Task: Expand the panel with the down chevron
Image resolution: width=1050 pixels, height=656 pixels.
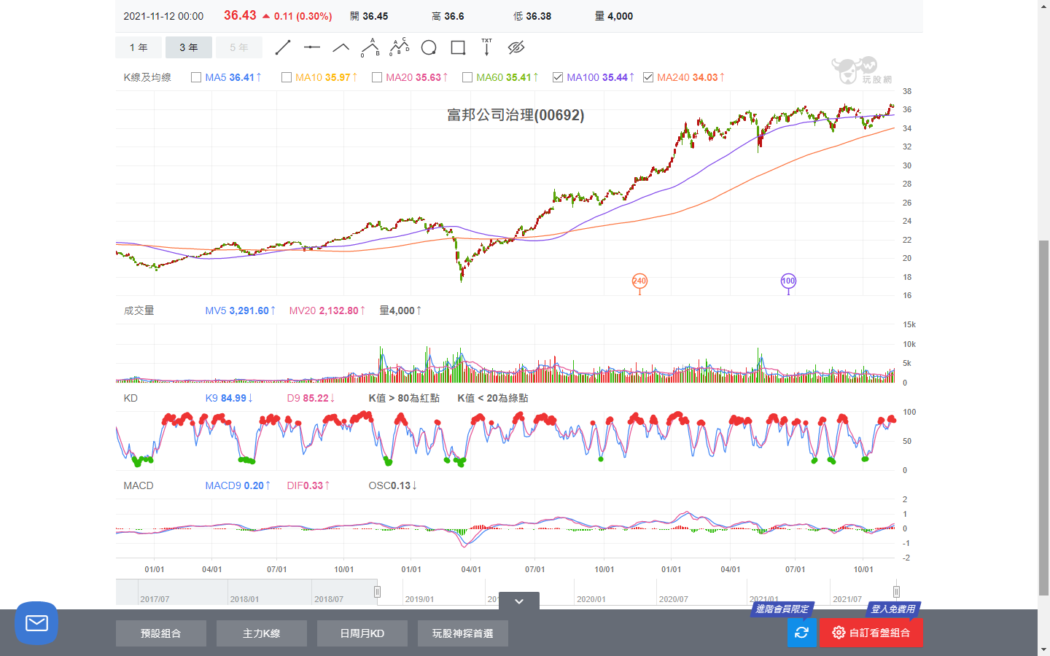Action: click(519, 601)
